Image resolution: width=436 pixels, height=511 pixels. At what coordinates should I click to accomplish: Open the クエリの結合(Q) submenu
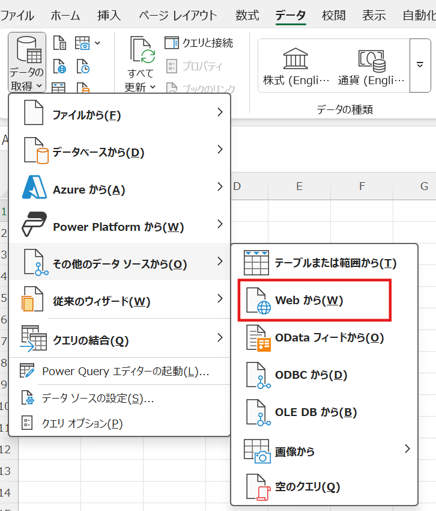click(120, 338)
